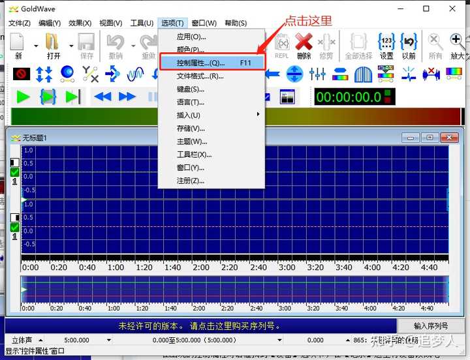Image resolution: width=470 pixels, height=360 pixels.
Task: Open the control window properties icon beside timer
Action: click(x=287, y=97)
